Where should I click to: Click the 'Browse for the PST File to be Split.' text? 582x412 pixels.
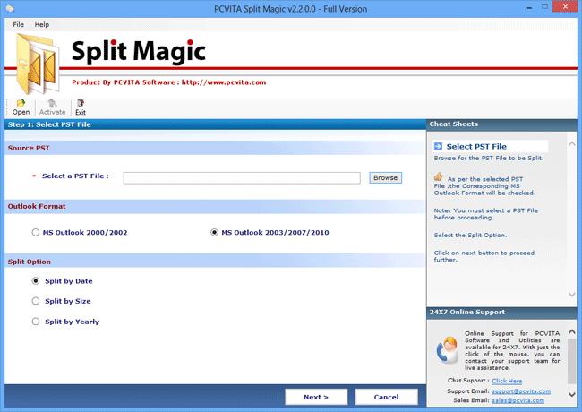click(x=489, y=158)
